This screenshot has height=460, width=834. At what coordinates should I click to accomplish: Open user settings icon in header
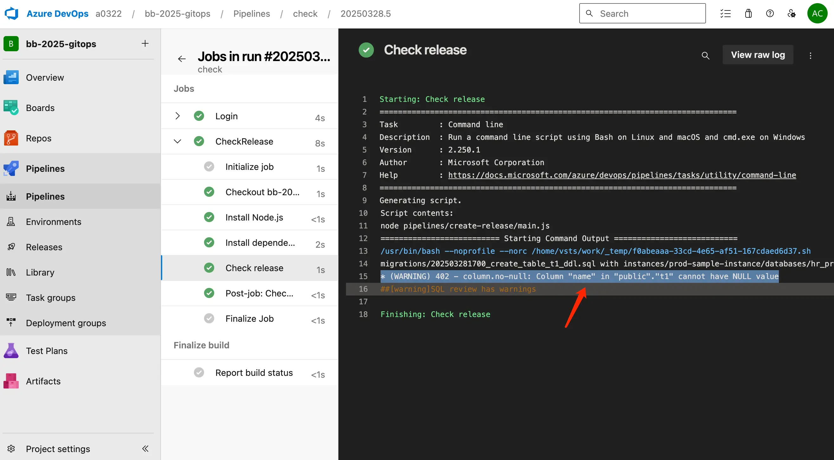point(791,13)
